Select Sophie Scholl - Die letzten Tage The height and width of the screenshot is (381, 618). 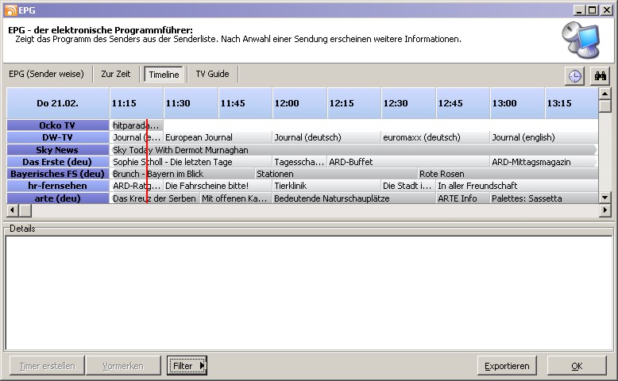(x=191, y=162)
